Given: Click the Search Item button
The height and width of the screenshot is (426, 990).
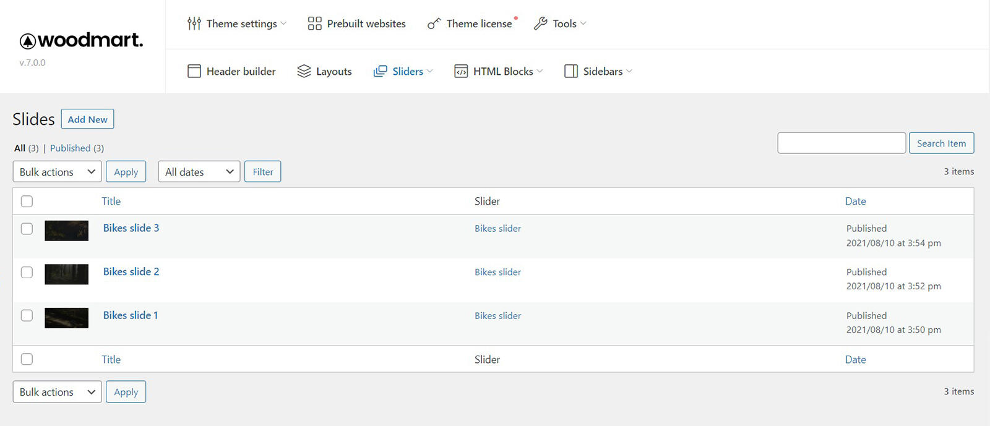Looking at the screenshot, I should point(941,143).
